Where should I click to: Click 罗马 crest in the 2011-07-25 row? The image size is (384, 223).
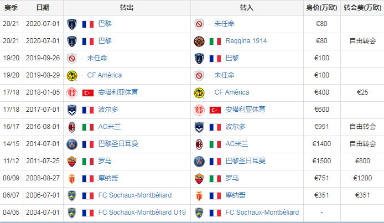[72, 162]
